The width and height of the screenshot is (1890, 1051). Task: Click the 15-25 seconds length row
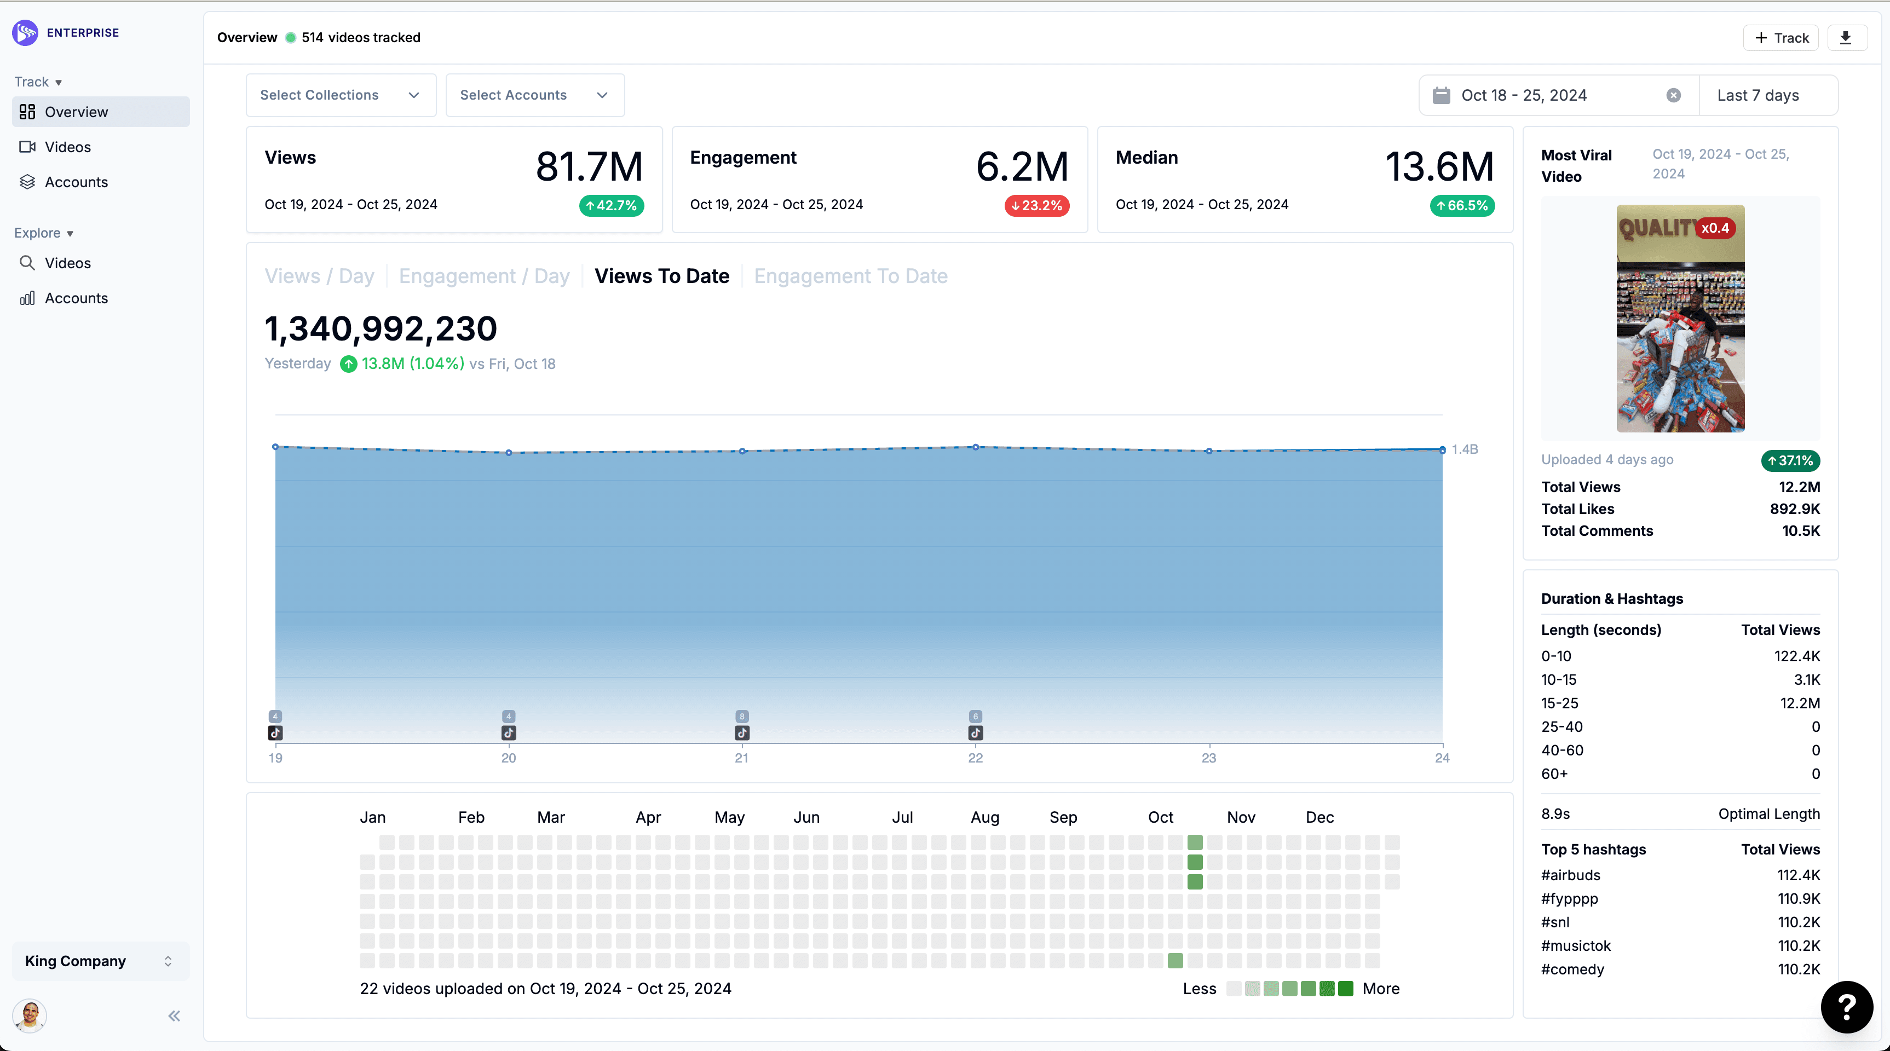click(1680, 703)
